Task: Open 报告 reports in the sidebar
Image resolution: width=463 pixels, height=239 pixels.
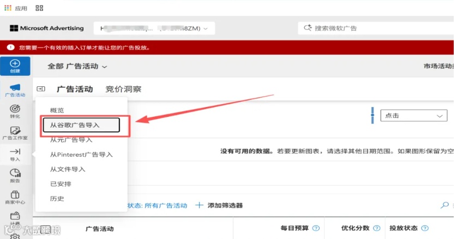Action: click(15, 176)
